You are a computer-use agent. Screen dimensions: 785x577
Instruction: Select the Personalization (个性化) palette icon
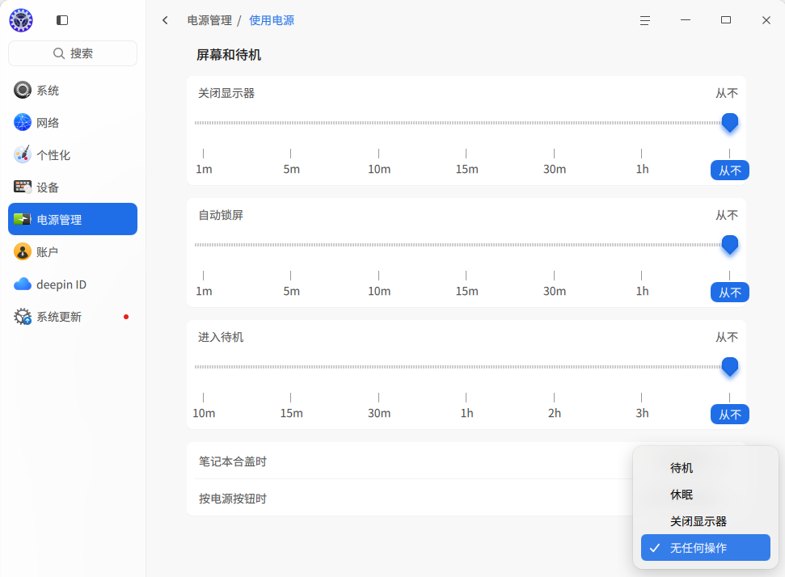(22, 155)
